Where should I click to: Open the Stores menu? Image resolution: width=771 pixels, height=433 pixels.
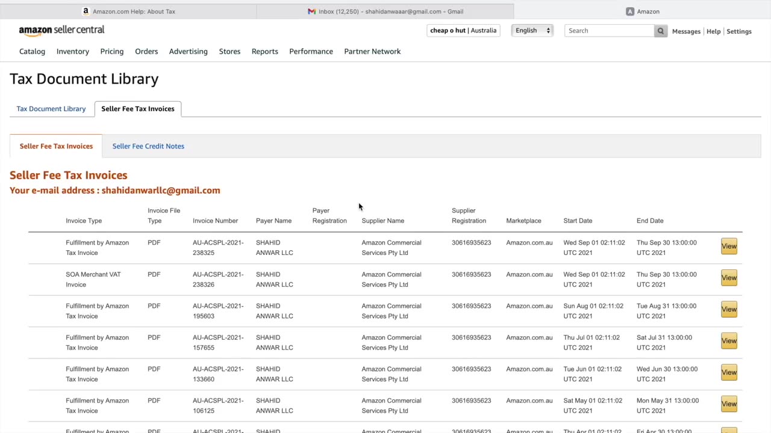(x=229, y=51)
